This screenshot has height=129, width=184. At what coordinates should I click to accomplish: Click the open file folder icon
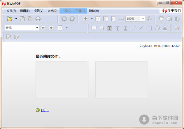[10, 19]
